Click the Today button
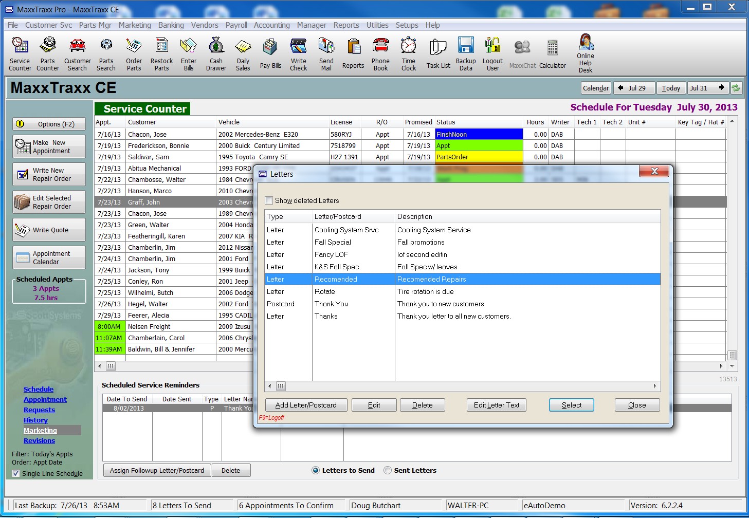 [671, 88]
